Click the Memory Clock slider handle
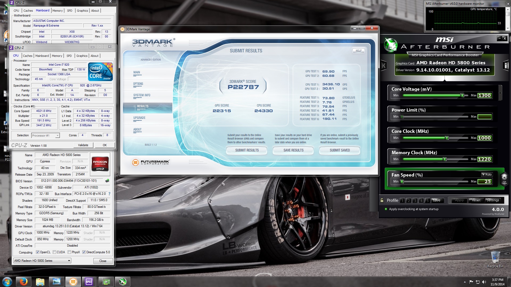Screen dimensions: 511x287 click(444, 159)
